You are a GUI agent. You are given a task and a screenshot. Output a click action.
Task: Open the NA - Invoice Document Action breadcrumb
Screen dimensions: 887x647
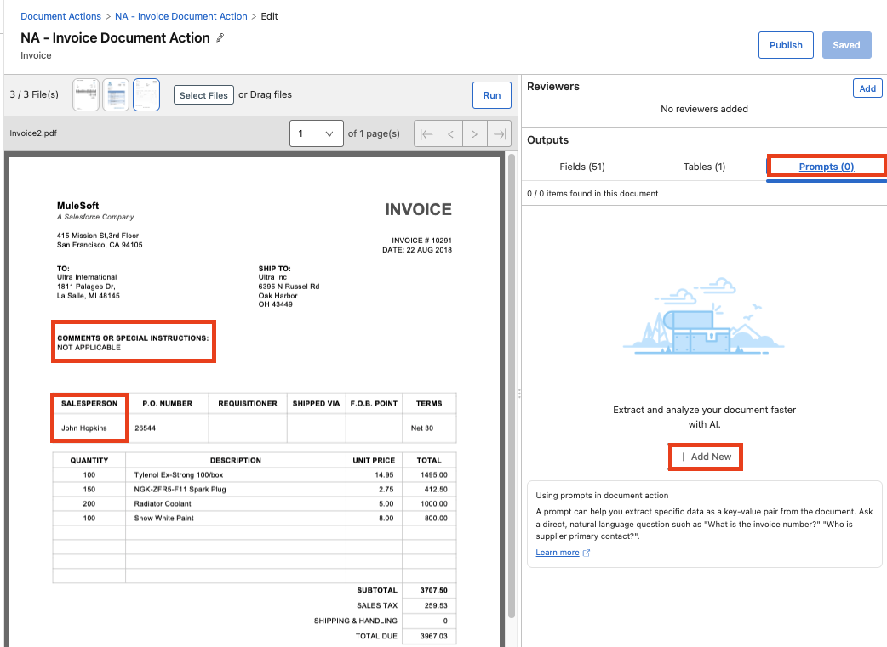181,16
